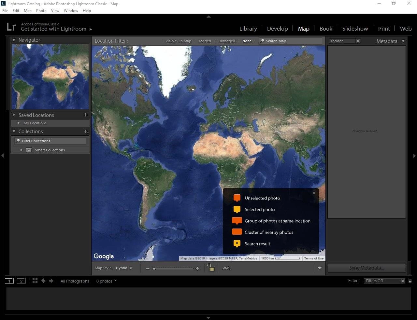Viewport: 417px width, 320px height.
Task: Click the Selected photo marker icon
Action: click(237, 209)
